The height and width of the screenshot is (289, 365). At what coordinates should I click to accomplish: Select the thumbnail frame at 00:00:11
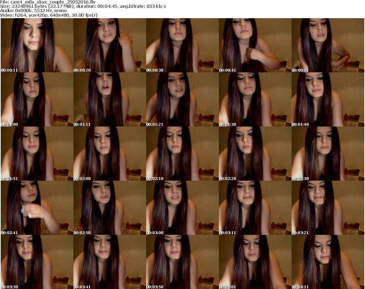[37, 45]
